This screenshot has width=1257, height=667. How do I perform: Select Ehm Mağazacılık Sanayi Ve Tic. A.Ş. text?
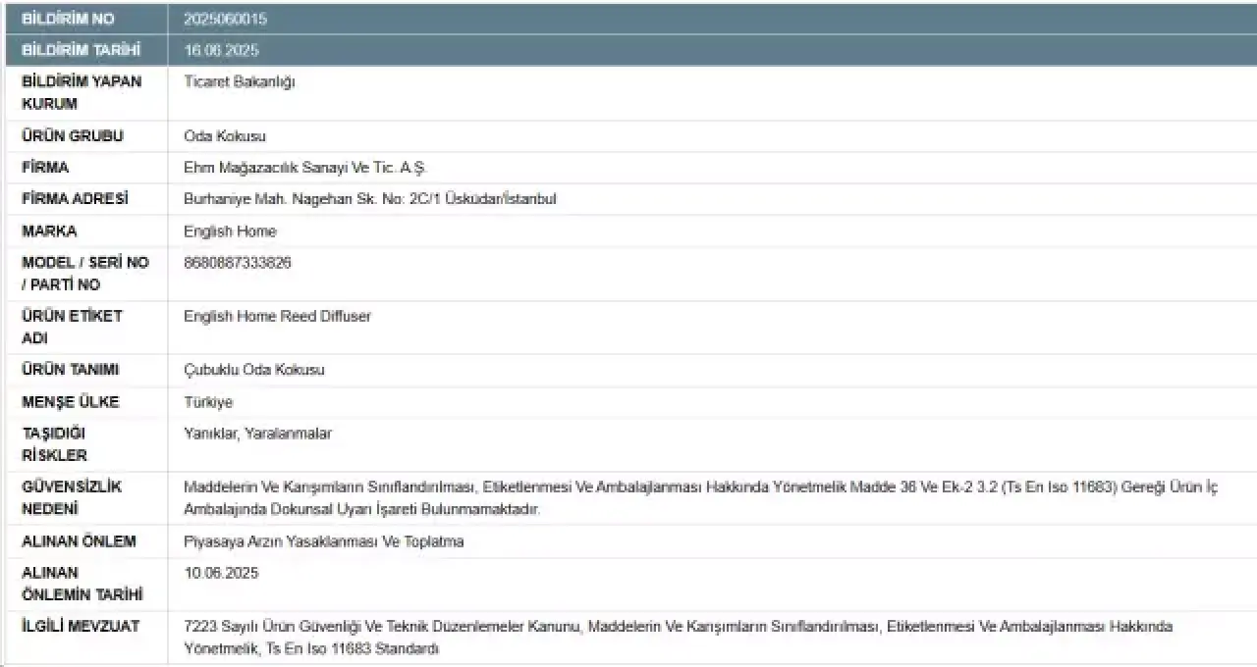305,168
